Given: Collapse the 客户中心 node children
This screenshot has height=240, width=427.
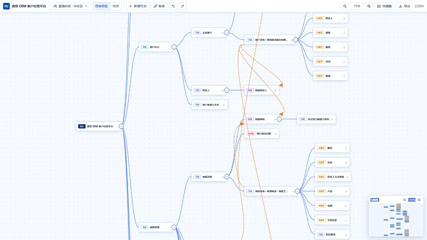Looking at the screenshot, I should point(174,47).
